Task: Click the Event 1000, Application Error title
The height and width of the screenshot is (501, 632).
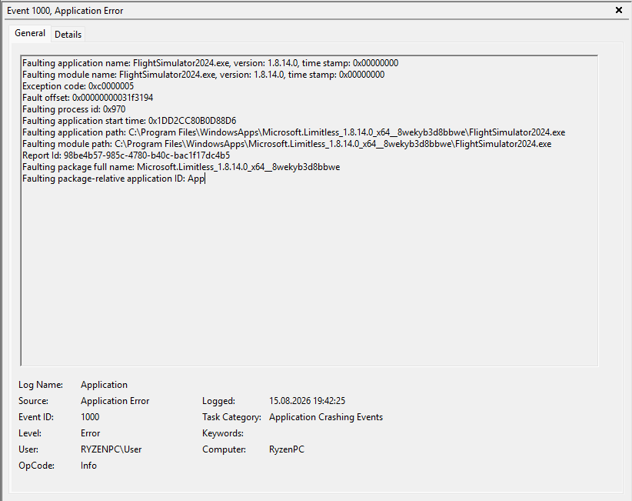Action: [65, 11]
